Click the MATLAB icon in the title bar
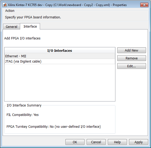The height and width of the screenshot is (148, 151). 5,5
